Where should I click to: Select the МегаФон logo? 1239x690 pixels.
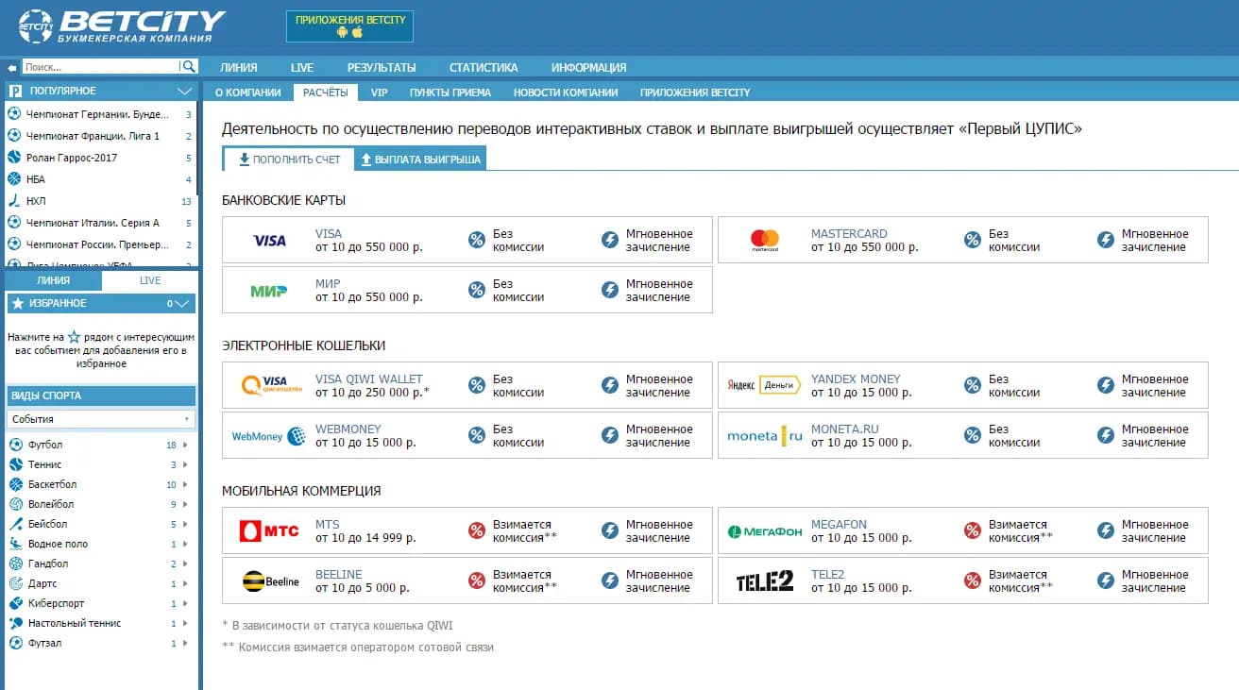(x=765, y=531)
